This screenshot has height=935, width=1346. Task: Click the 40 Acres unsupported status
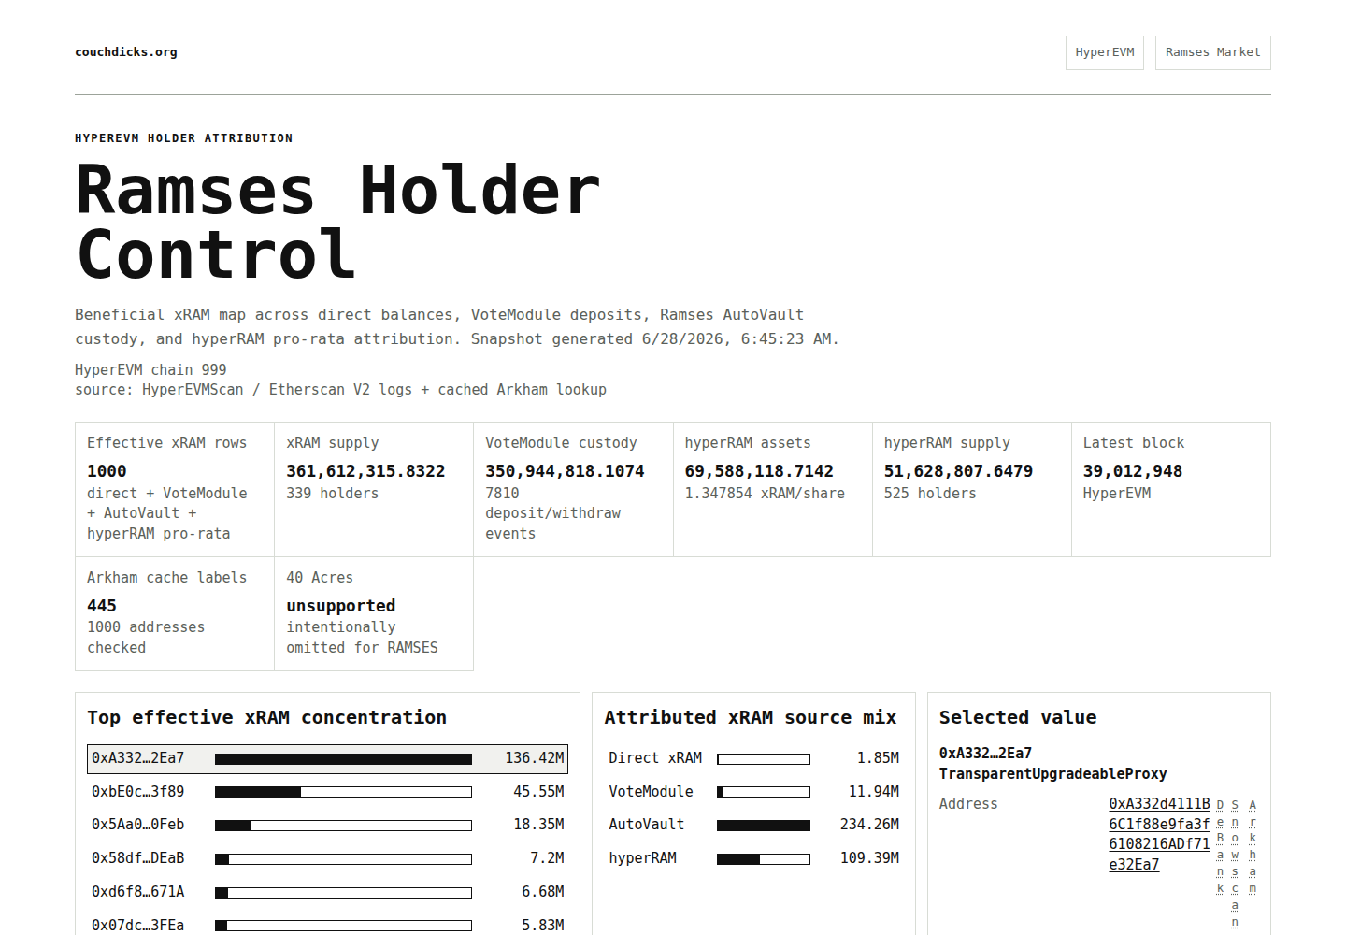click(341, 606)
